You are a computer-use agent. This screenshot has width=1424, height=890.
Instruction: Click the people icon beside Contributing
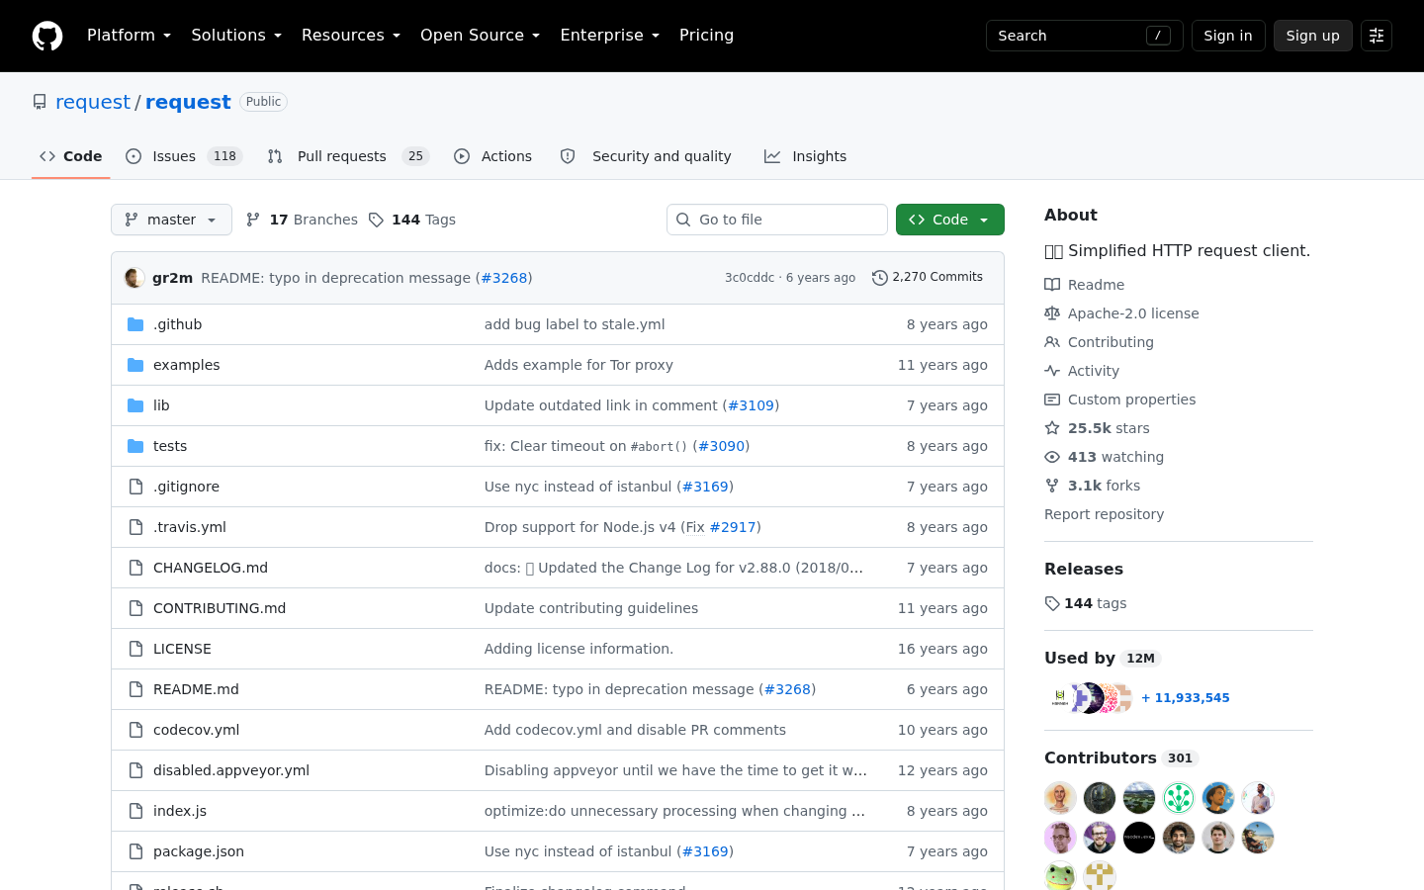1052,342
